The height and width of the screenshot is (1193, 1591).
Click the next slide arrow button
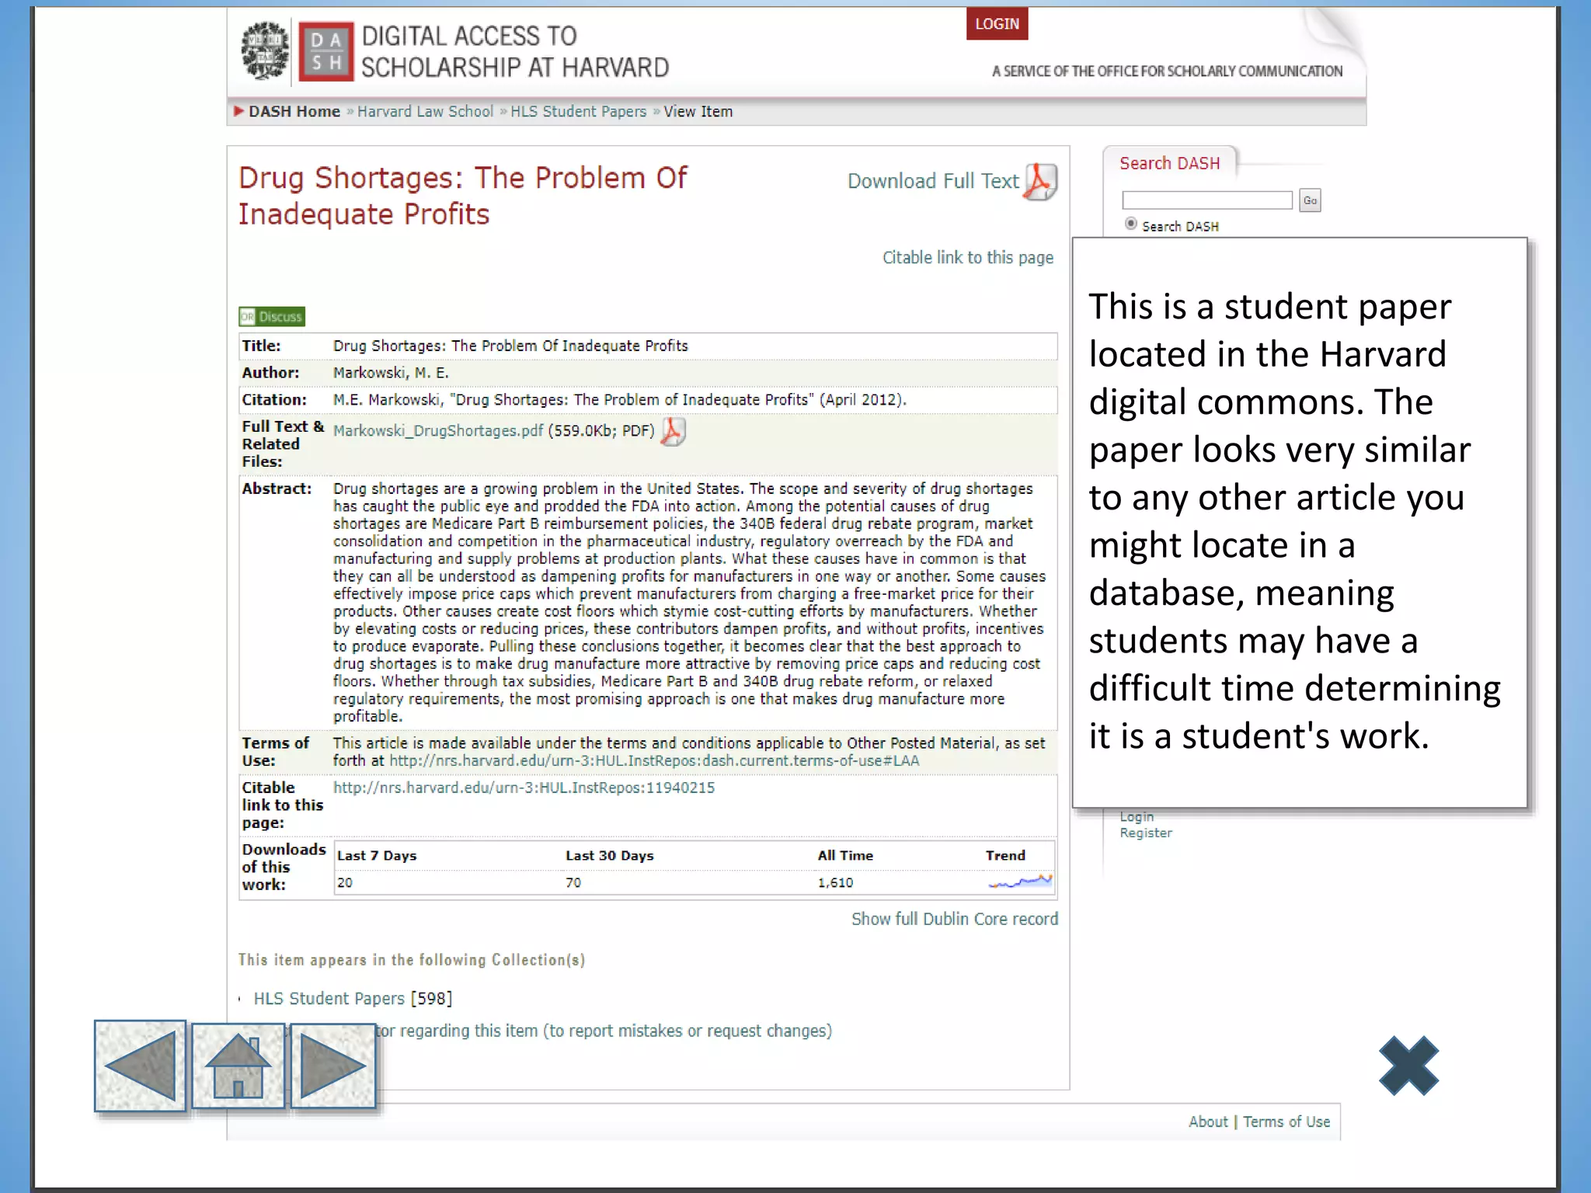click(333, 1066)
